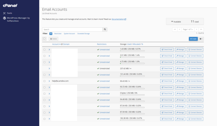Check the box for help@ai.amekw.com

44,81
